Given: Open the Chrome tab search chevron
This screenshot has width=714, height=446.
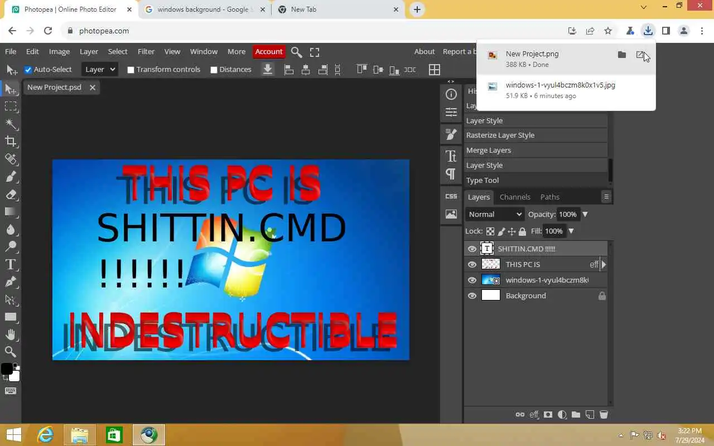Looking at the screenshot, I should click(x=644, y=7).
